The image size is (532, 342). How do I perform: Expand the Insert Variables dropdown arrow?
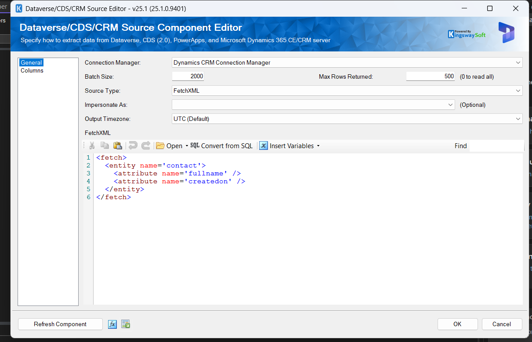[318, 146]
